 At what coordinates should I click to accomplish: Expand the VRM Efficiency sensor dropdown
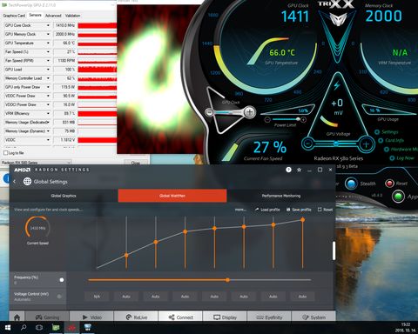(48, 113)
